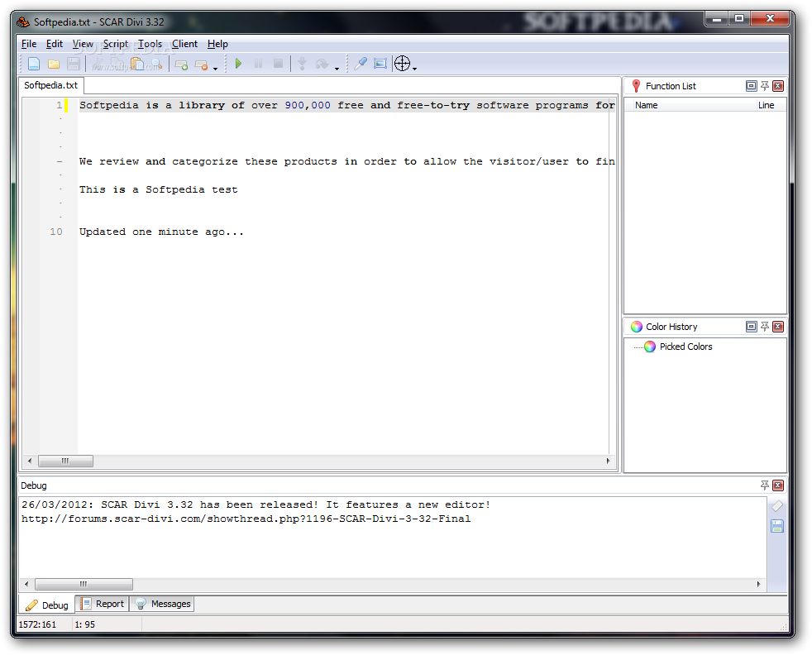Sort Function List by Line column

click(766, 105)
